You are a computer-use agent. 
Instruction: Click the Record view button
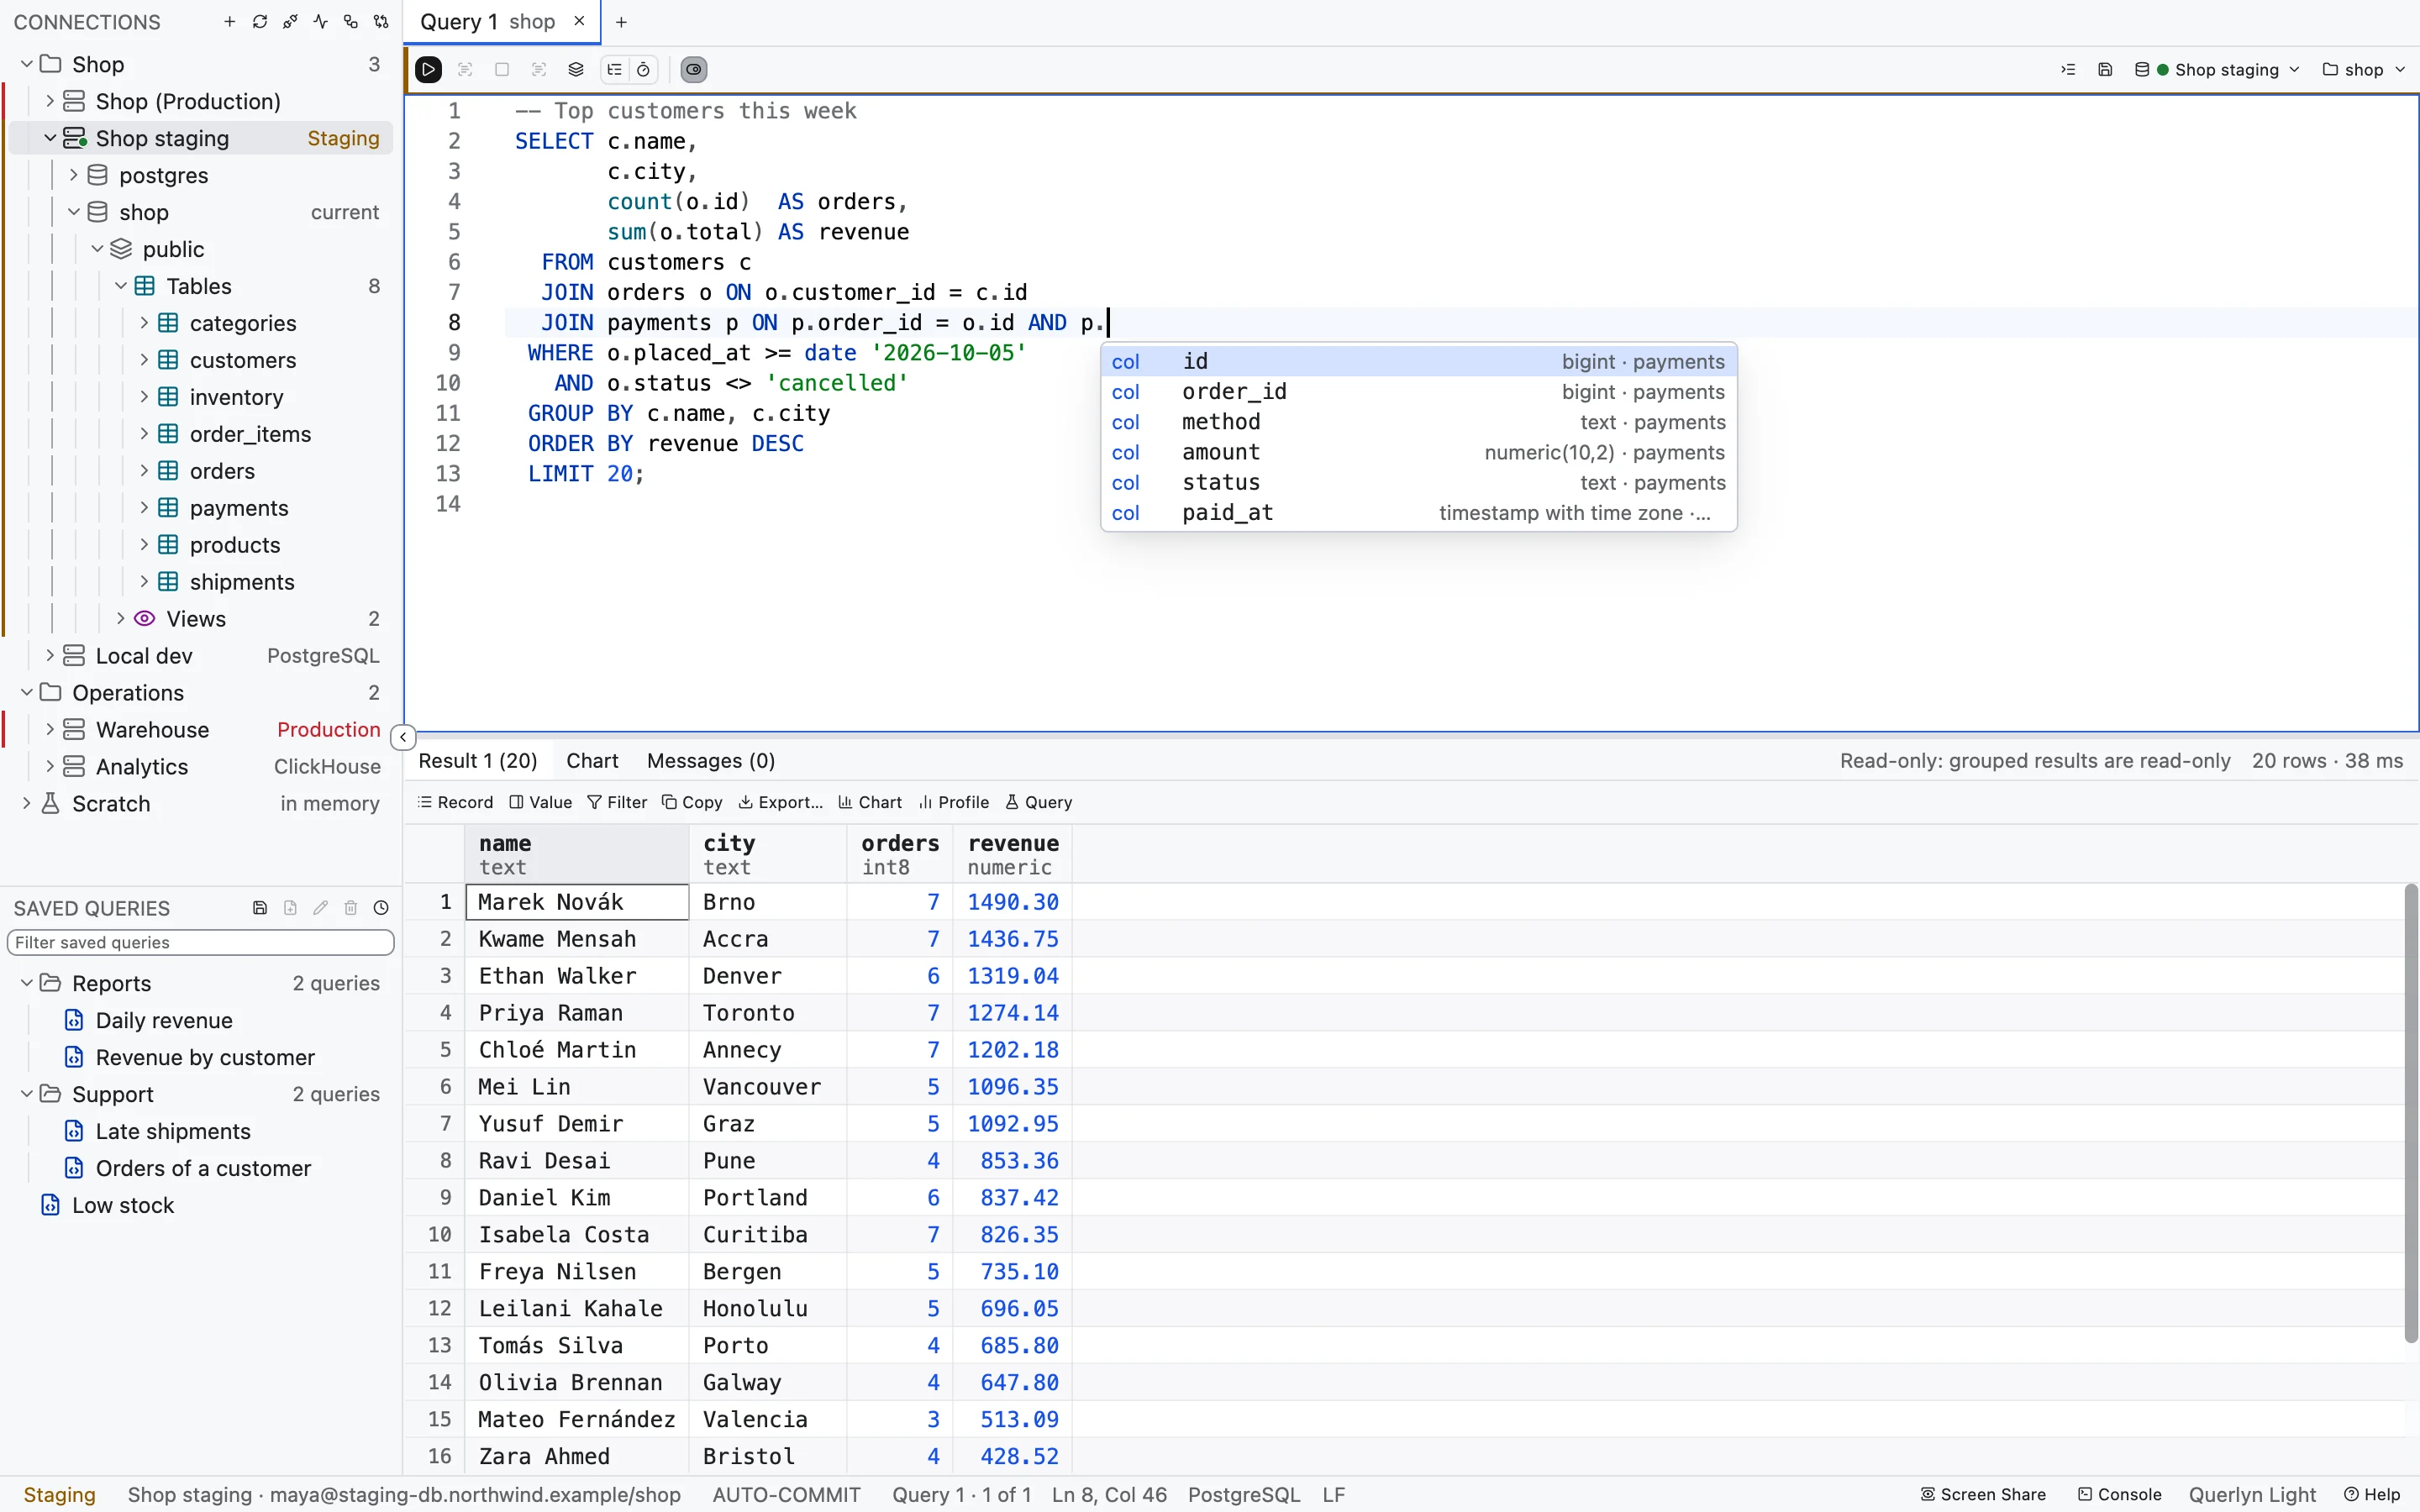point(455,802)
